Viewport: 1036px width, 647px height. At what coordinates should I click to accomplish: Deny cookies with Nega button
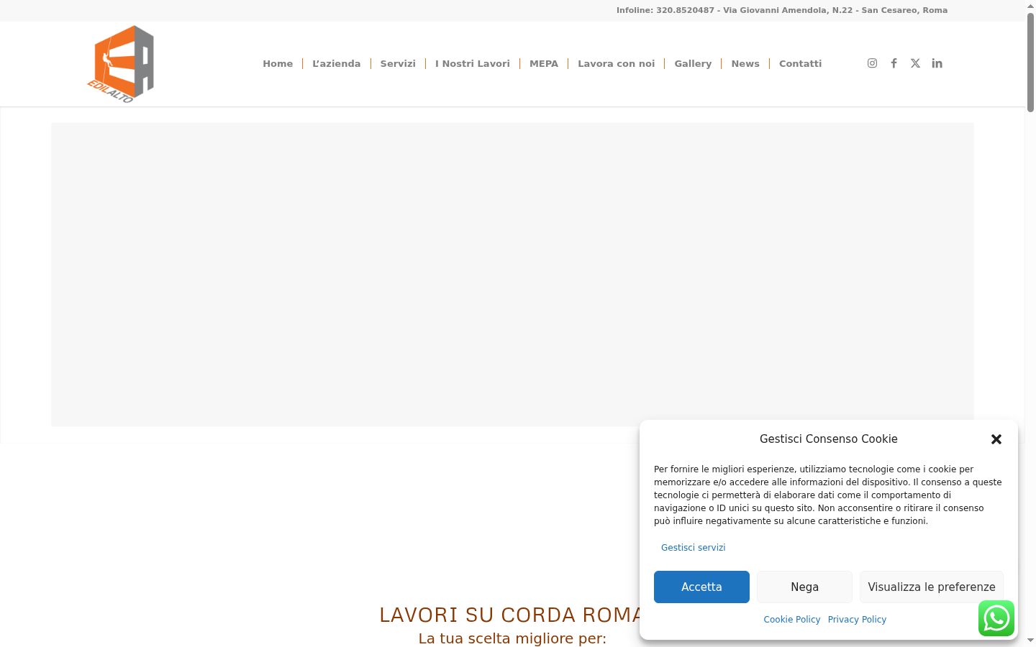pos(804,587)
